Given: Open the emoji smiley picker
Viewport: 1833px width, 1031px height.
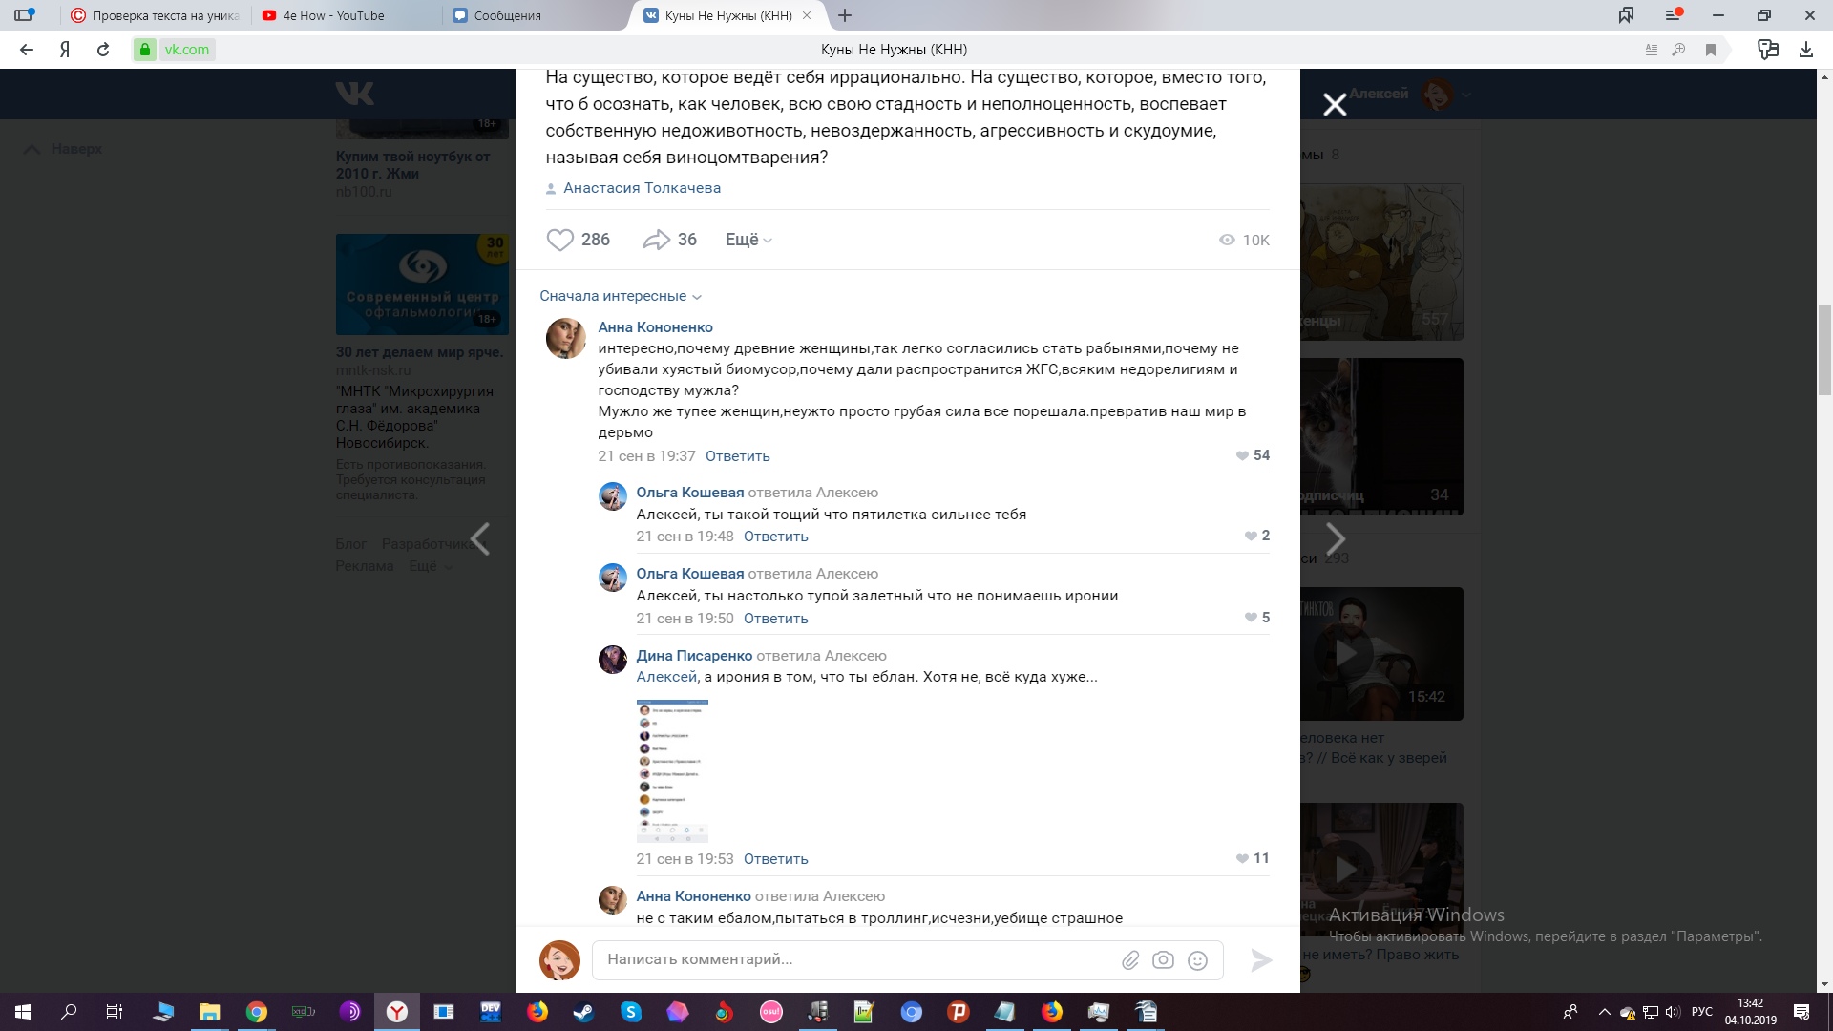Looking at the screenshot, I should (1197, 960).
